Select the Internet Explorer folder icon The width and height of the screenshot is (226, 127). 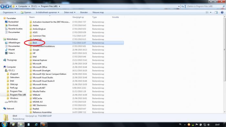[31, 60]
